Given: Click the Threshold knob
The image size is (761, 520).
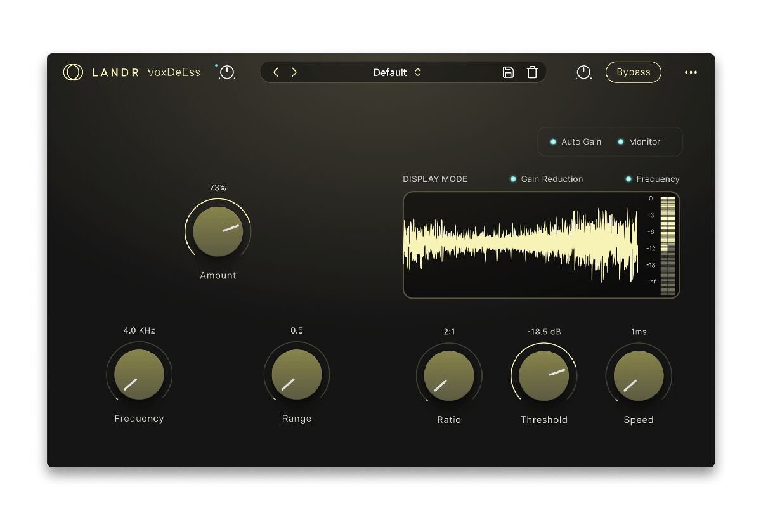Looking at the screenshot, I should pyautogui.click(x=543, y=376).
